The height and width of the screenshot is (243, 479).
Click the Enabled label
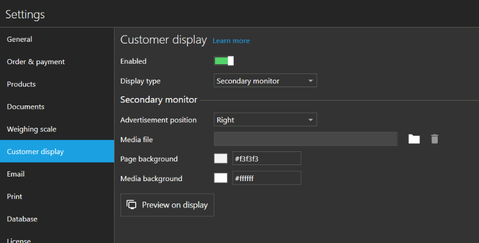(133, 61)
